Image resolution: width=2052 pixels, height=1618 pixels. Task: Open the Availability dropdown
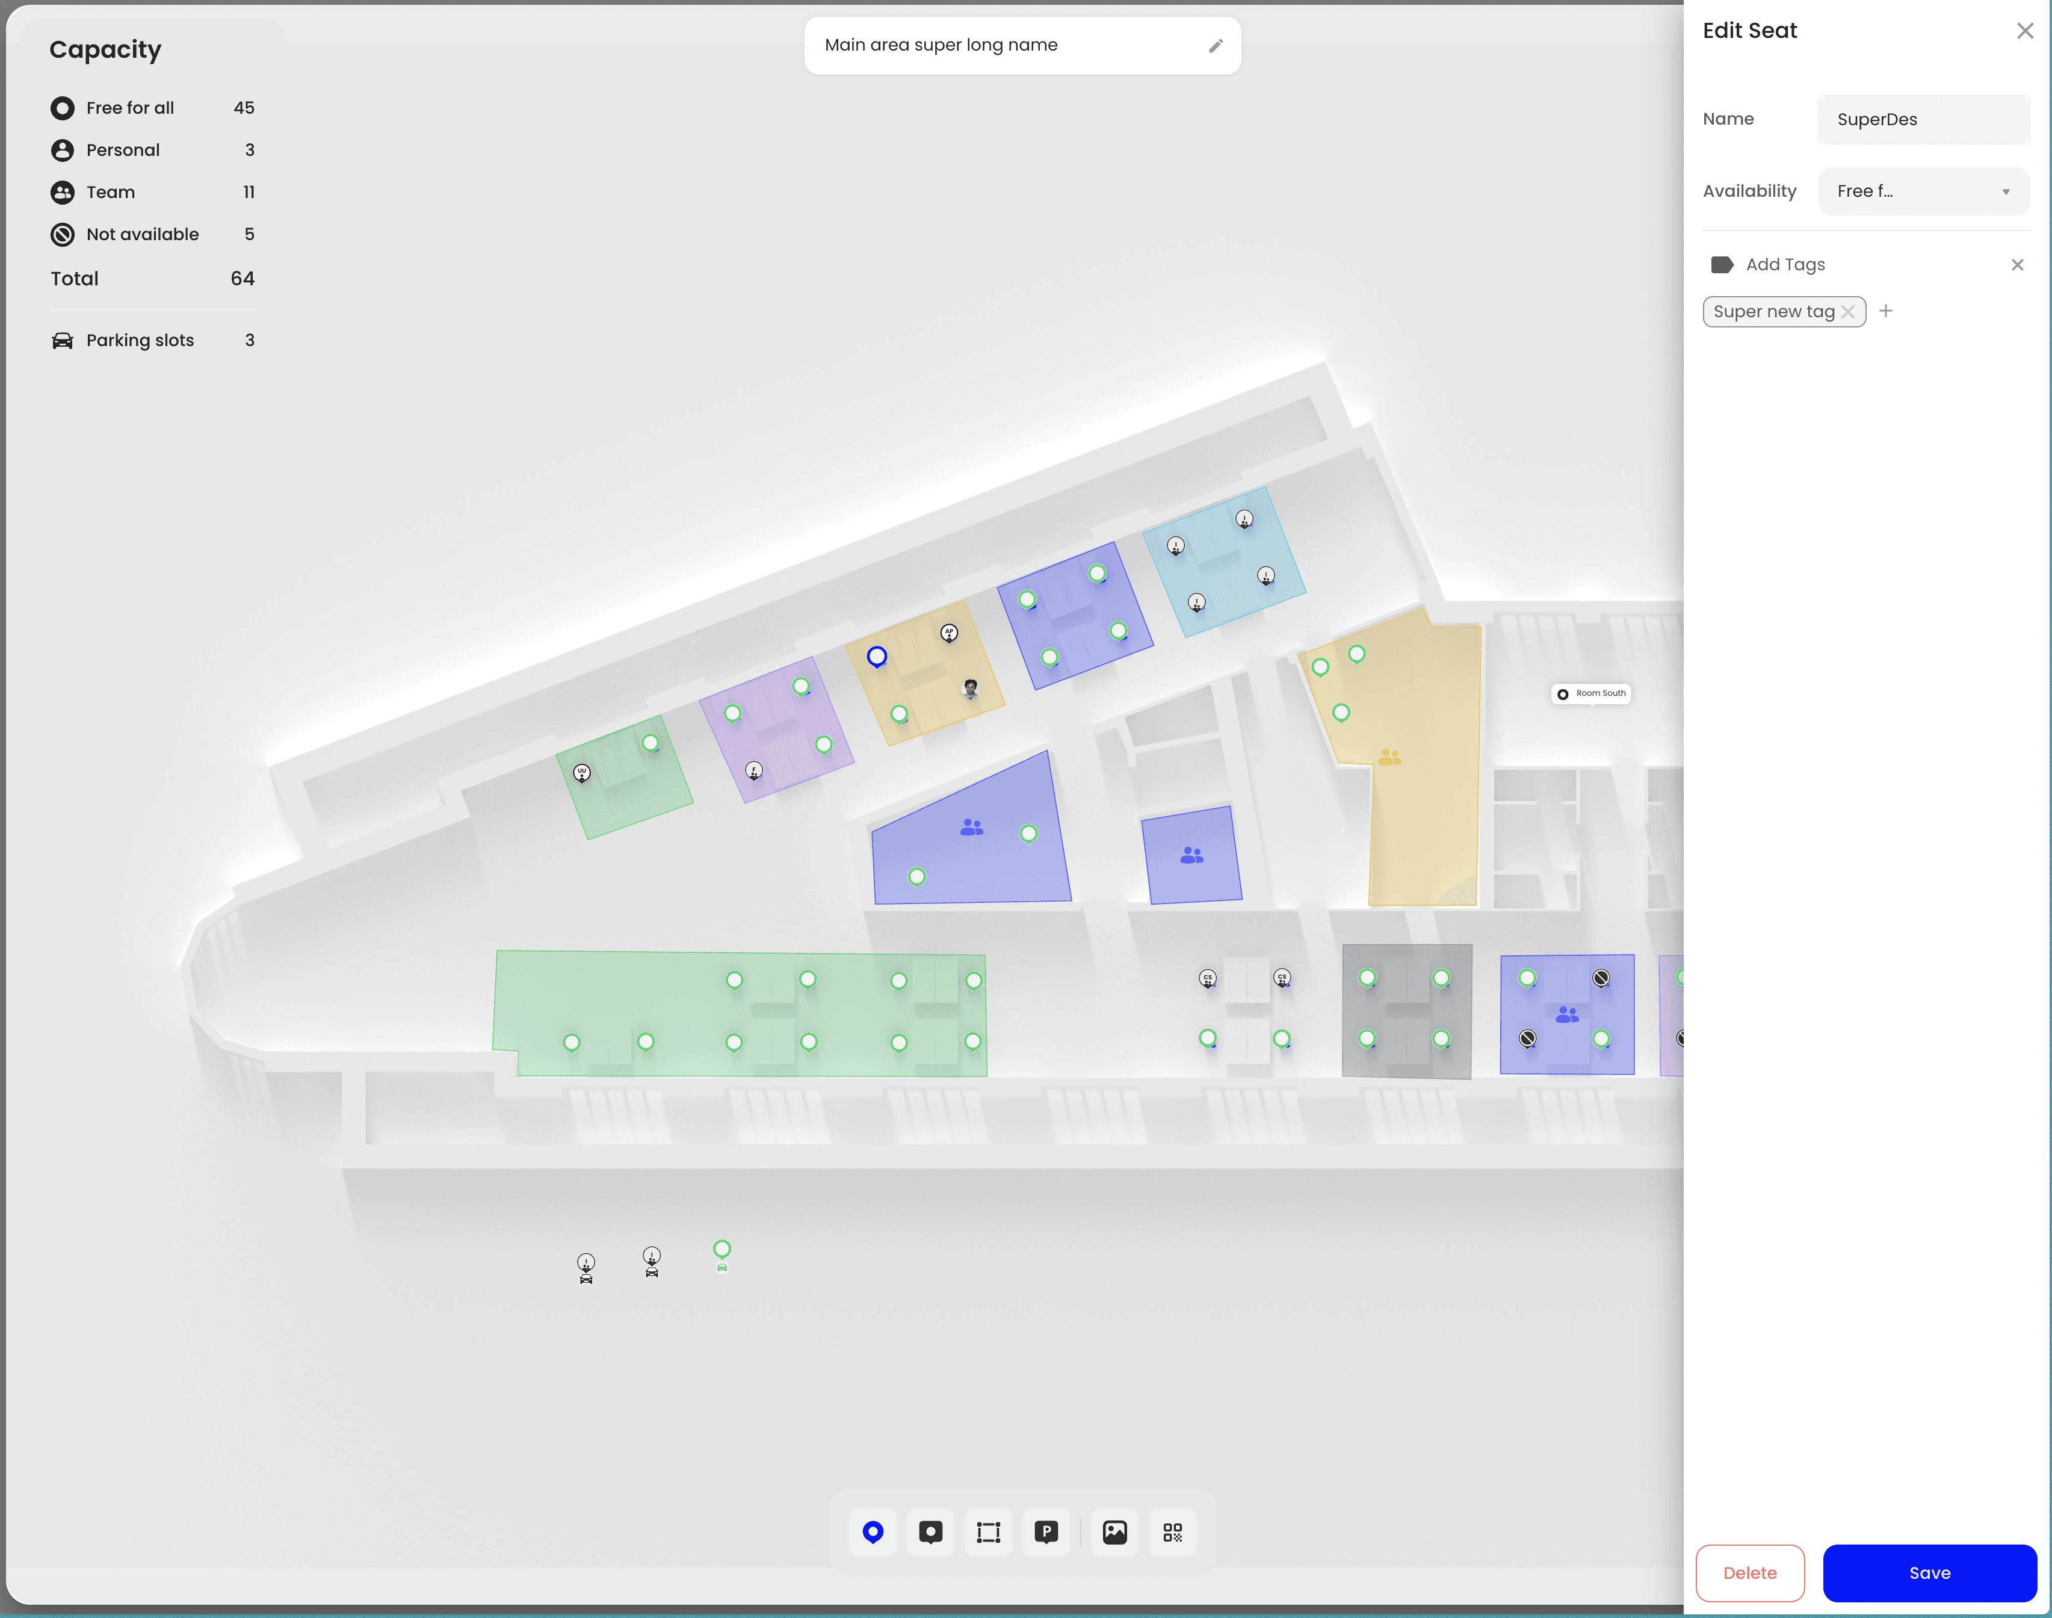coord(1923,191)
